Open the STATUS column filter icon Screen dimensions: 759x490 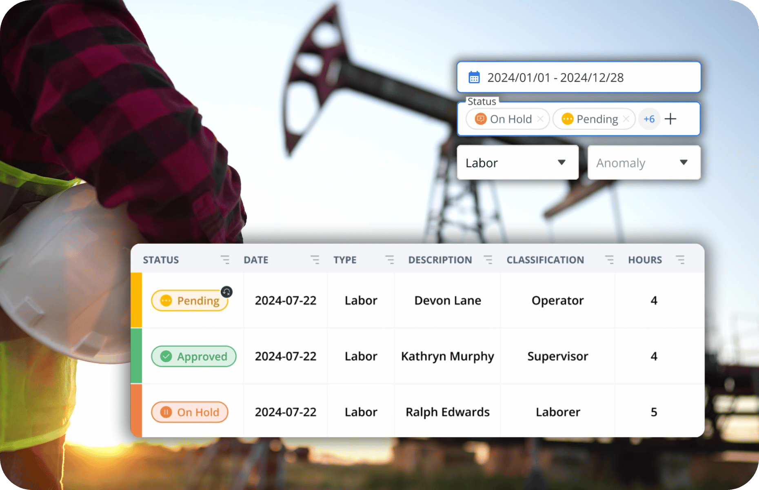coord(225,260)
